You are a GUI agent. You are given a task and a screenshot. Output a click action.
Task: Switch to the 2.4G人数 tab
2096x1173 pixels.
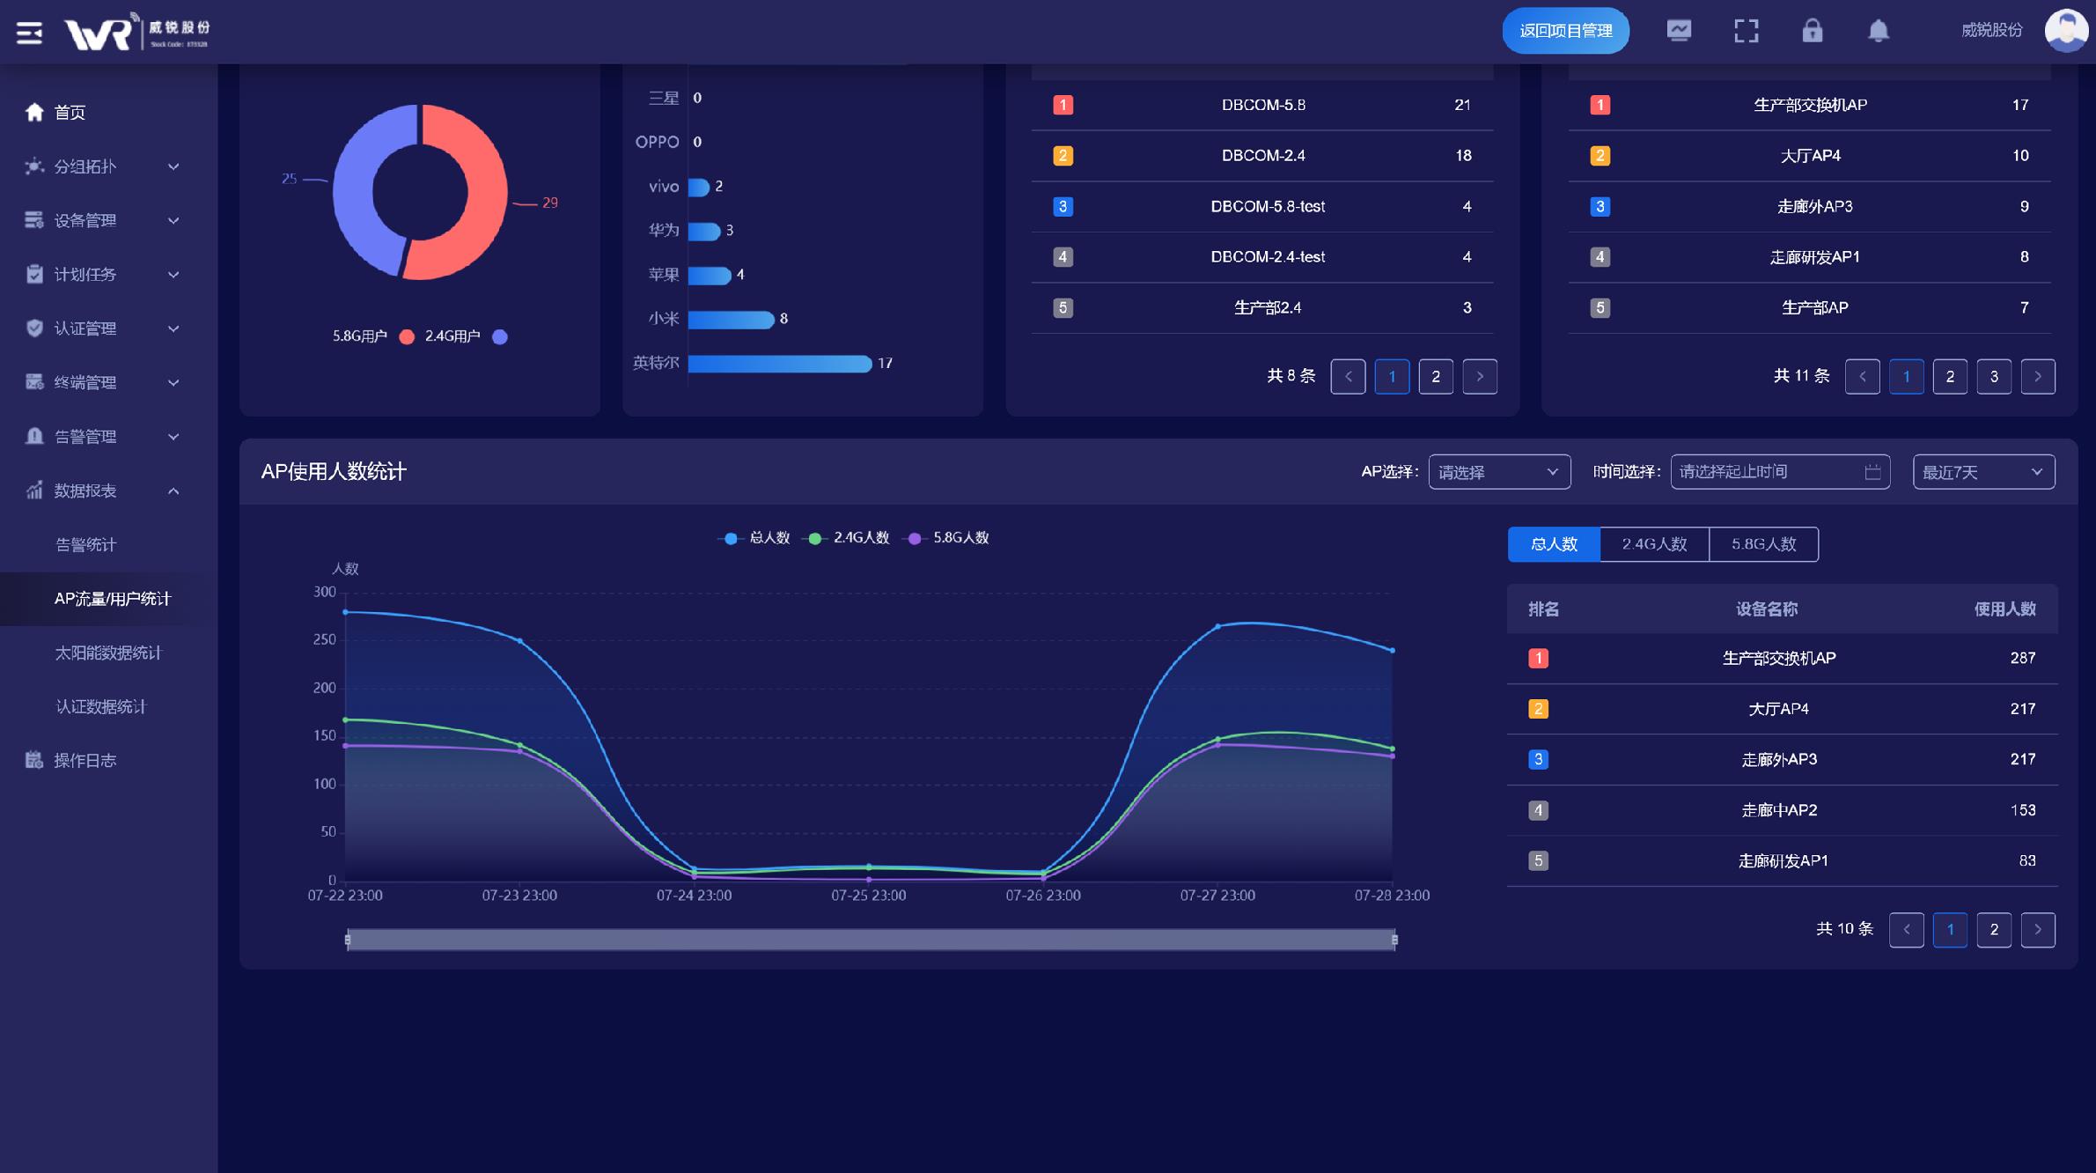[1654, 544]
